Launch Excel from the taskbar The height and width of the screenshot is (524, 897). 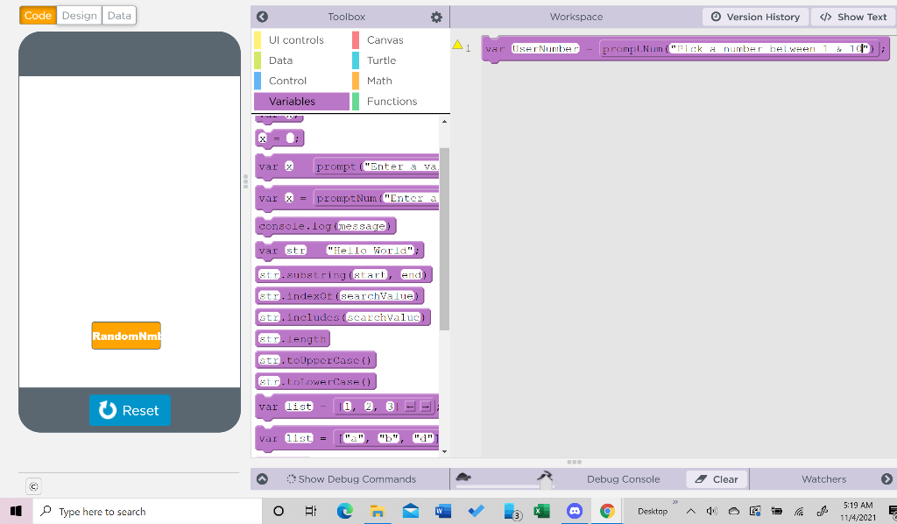(x=543, y=511)
